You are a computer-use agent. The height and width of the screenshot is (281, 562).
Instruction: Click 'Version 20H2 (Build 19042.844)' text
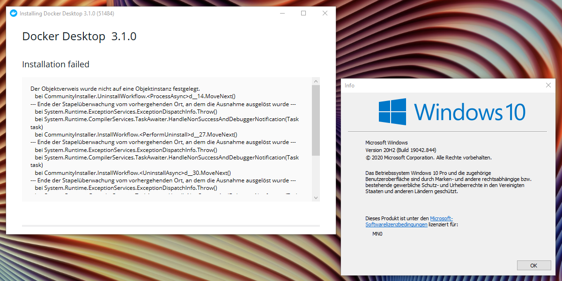point(401,150)
